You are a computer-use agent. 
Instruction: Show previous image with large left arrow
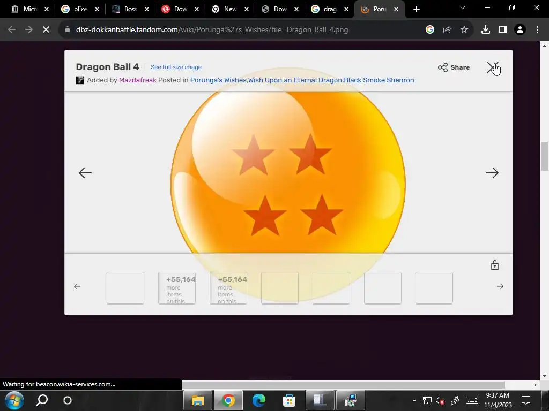point(85,173)
